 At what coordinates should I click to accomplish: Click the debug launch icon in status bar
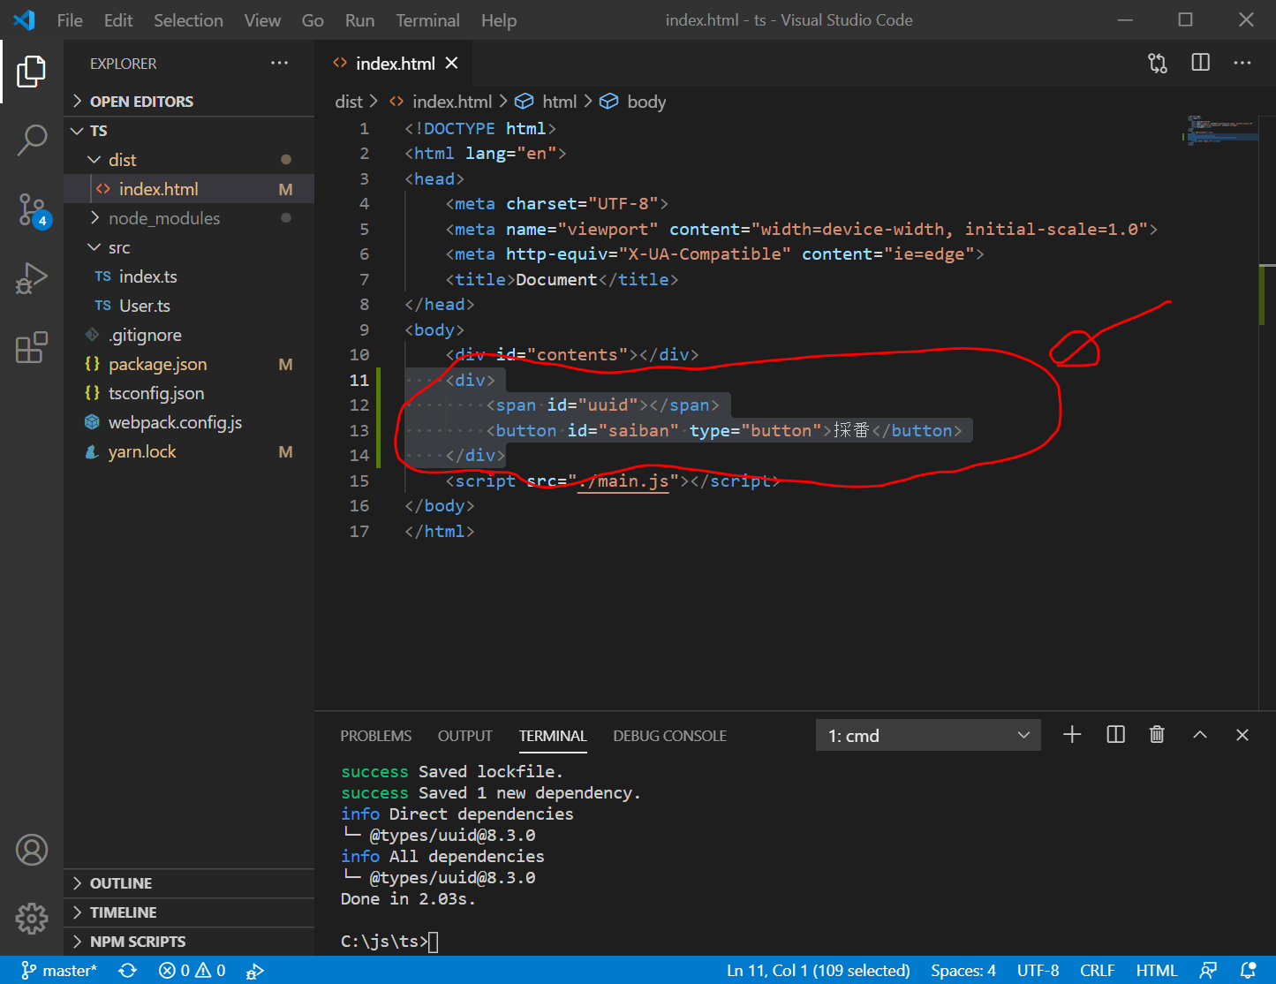coord(255,971)
